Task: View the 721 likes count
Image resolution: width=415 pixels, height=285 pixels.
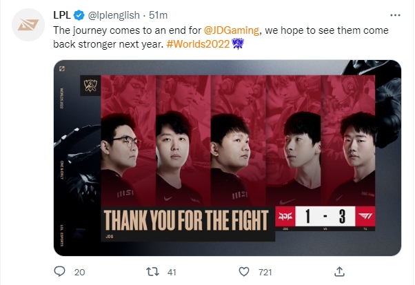Action: pyautogui.click(x=265, y=273)
